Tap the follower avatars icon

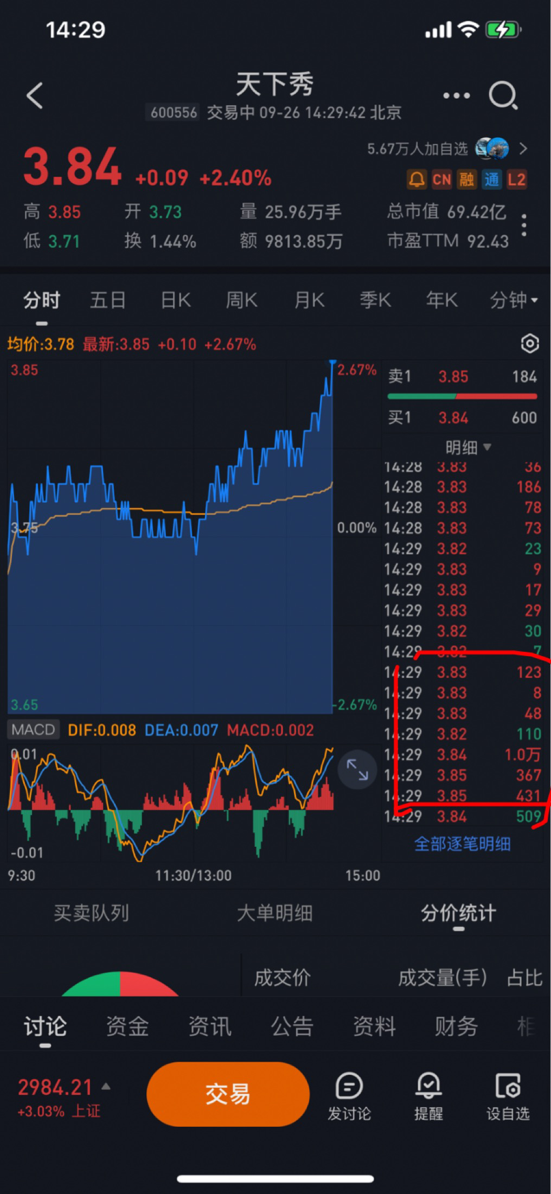(x=492, y=148)
